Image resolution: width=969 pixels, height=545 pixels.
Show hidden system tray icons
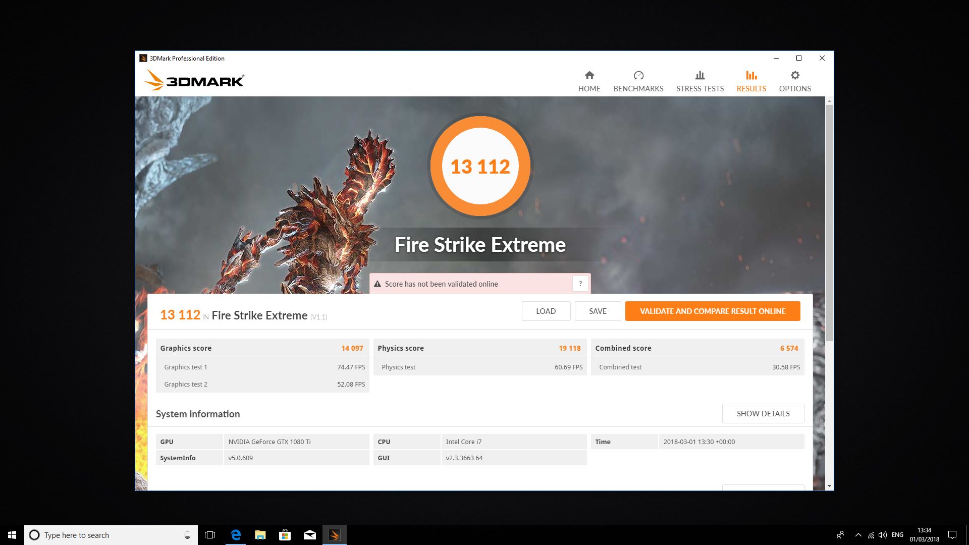858,535
